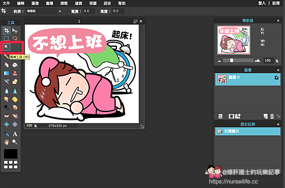Open the 濾鏡 menu
Image resolution: width=285 pixels, height=188 pixels.
(x=78, y=3)
